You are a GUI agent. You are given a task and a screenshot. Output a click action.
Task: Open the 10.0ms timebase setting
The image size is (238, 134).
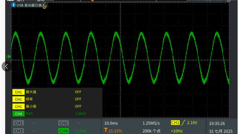[x=111, y=123]
